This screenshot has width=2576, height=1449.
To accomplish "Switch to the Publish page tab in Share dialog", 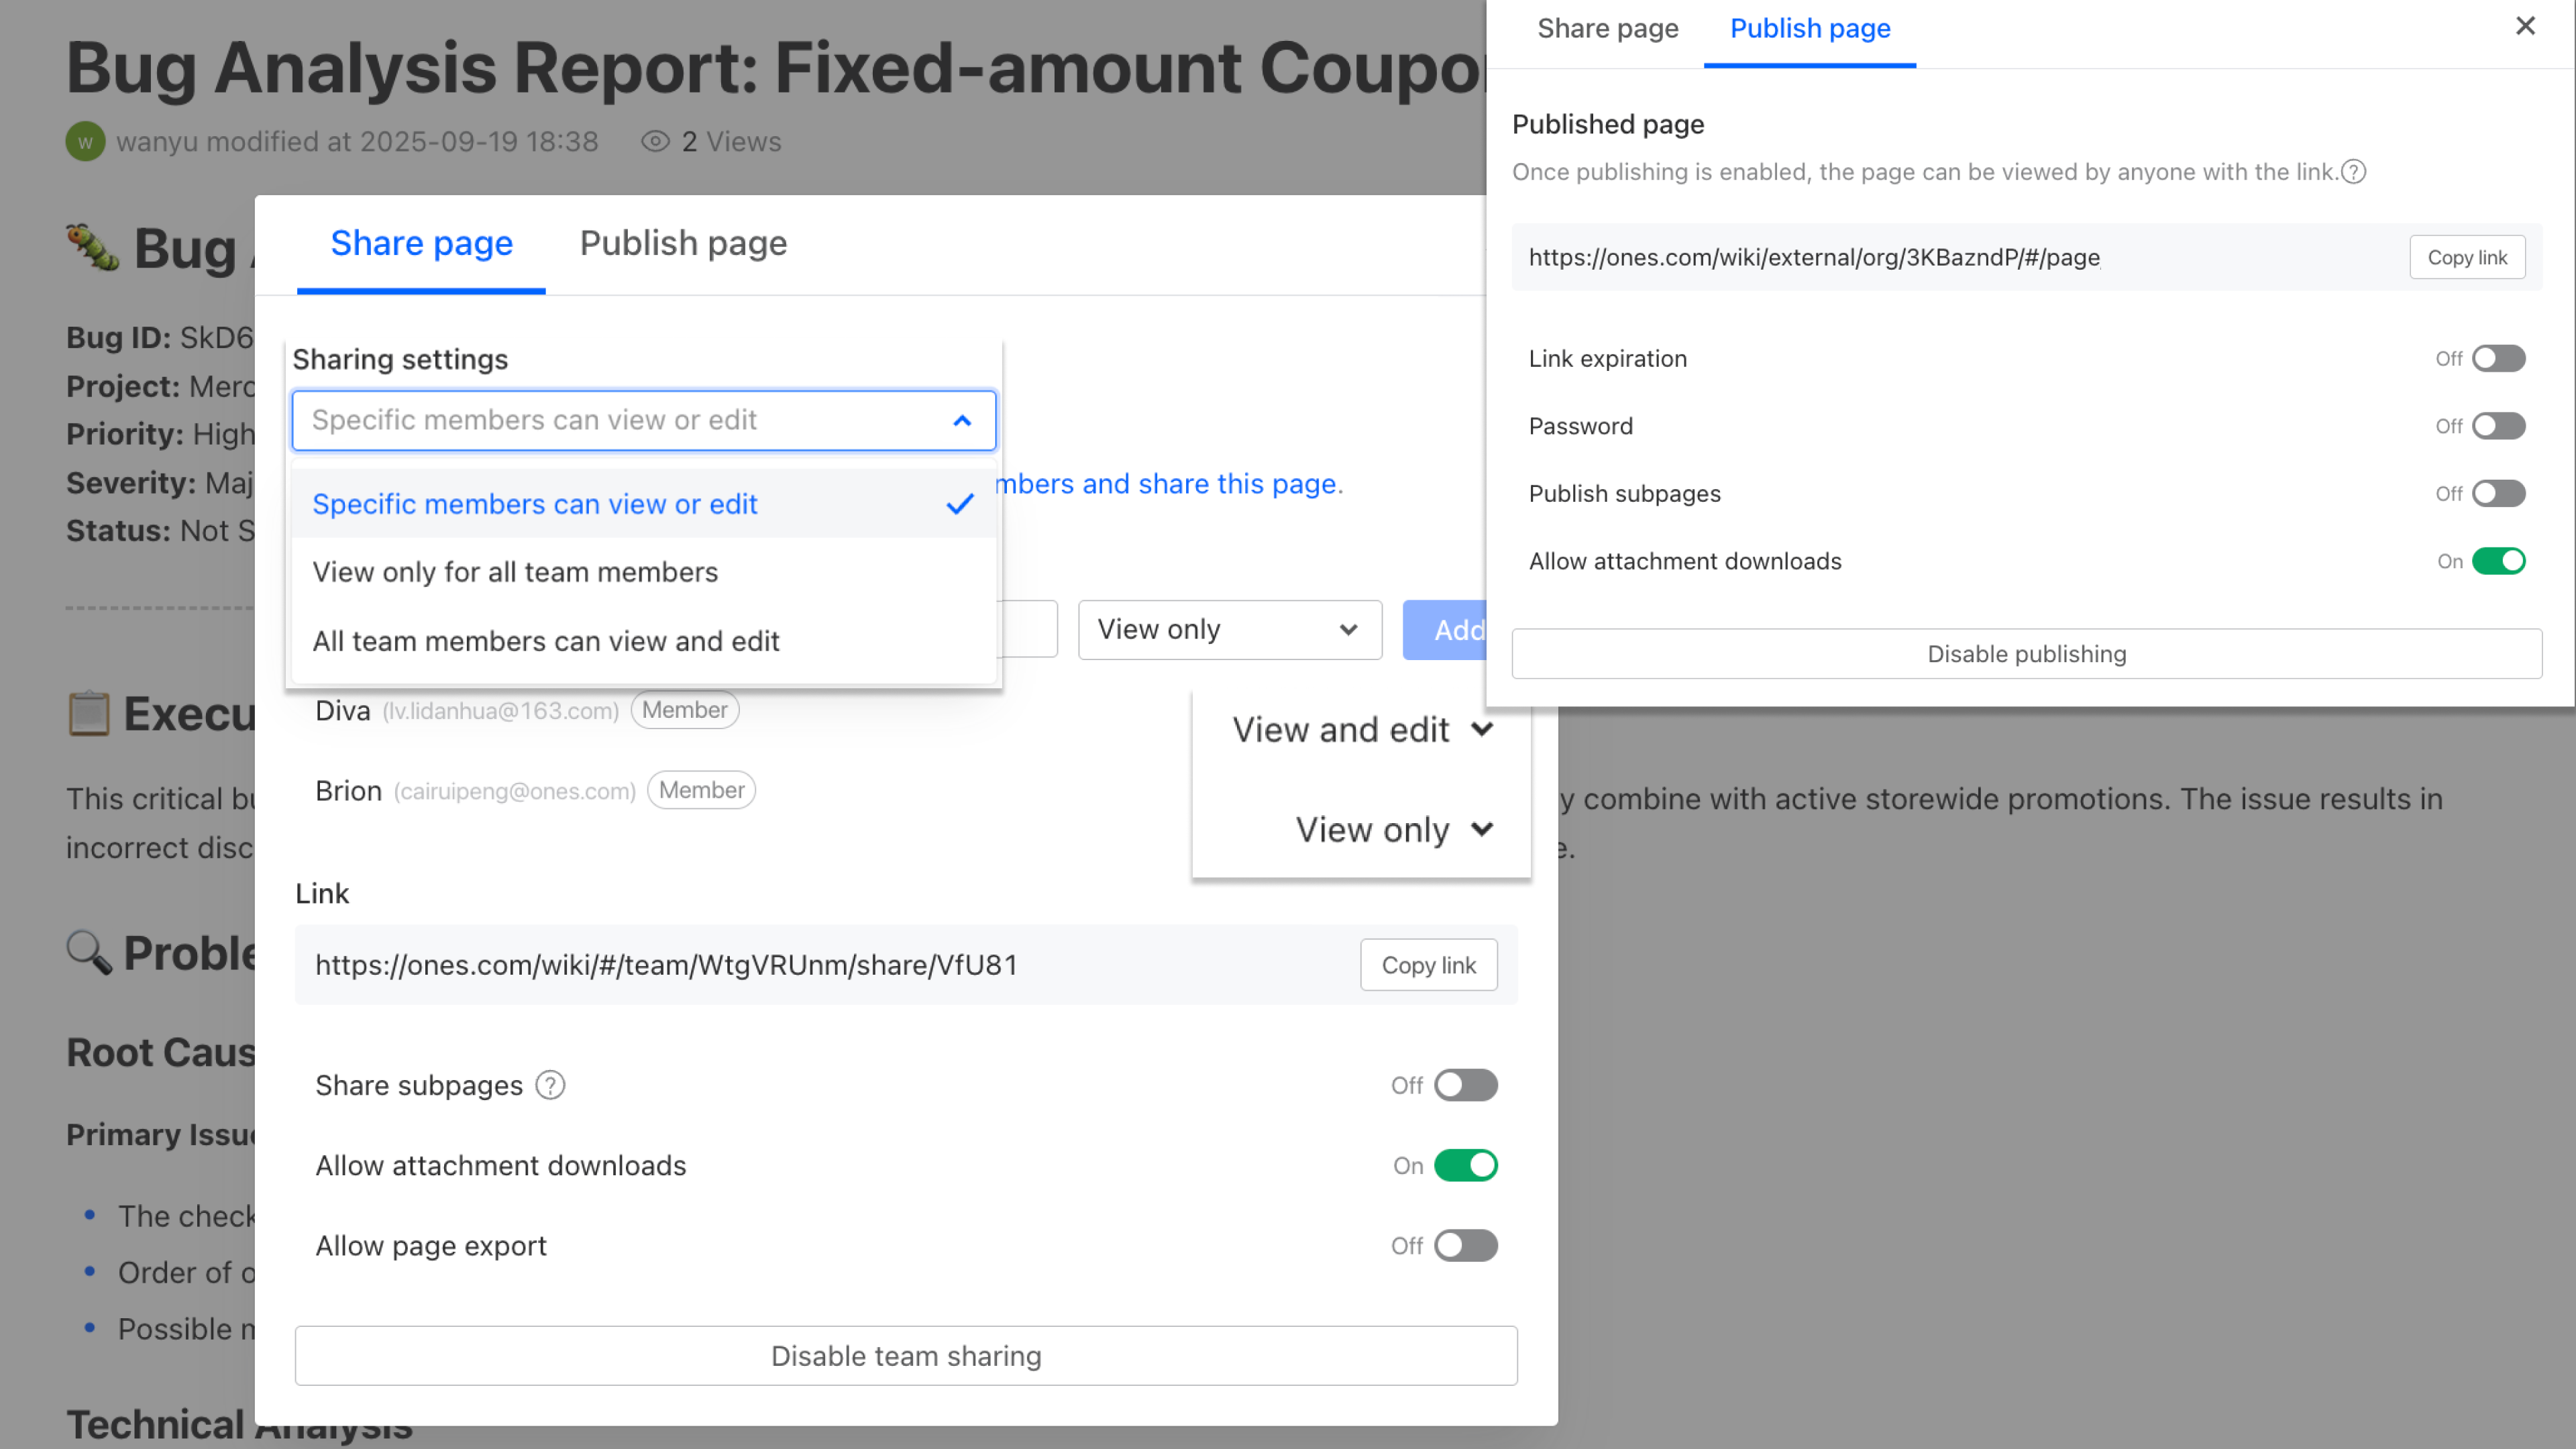I will pyautogui.click(x=682, y=243).
